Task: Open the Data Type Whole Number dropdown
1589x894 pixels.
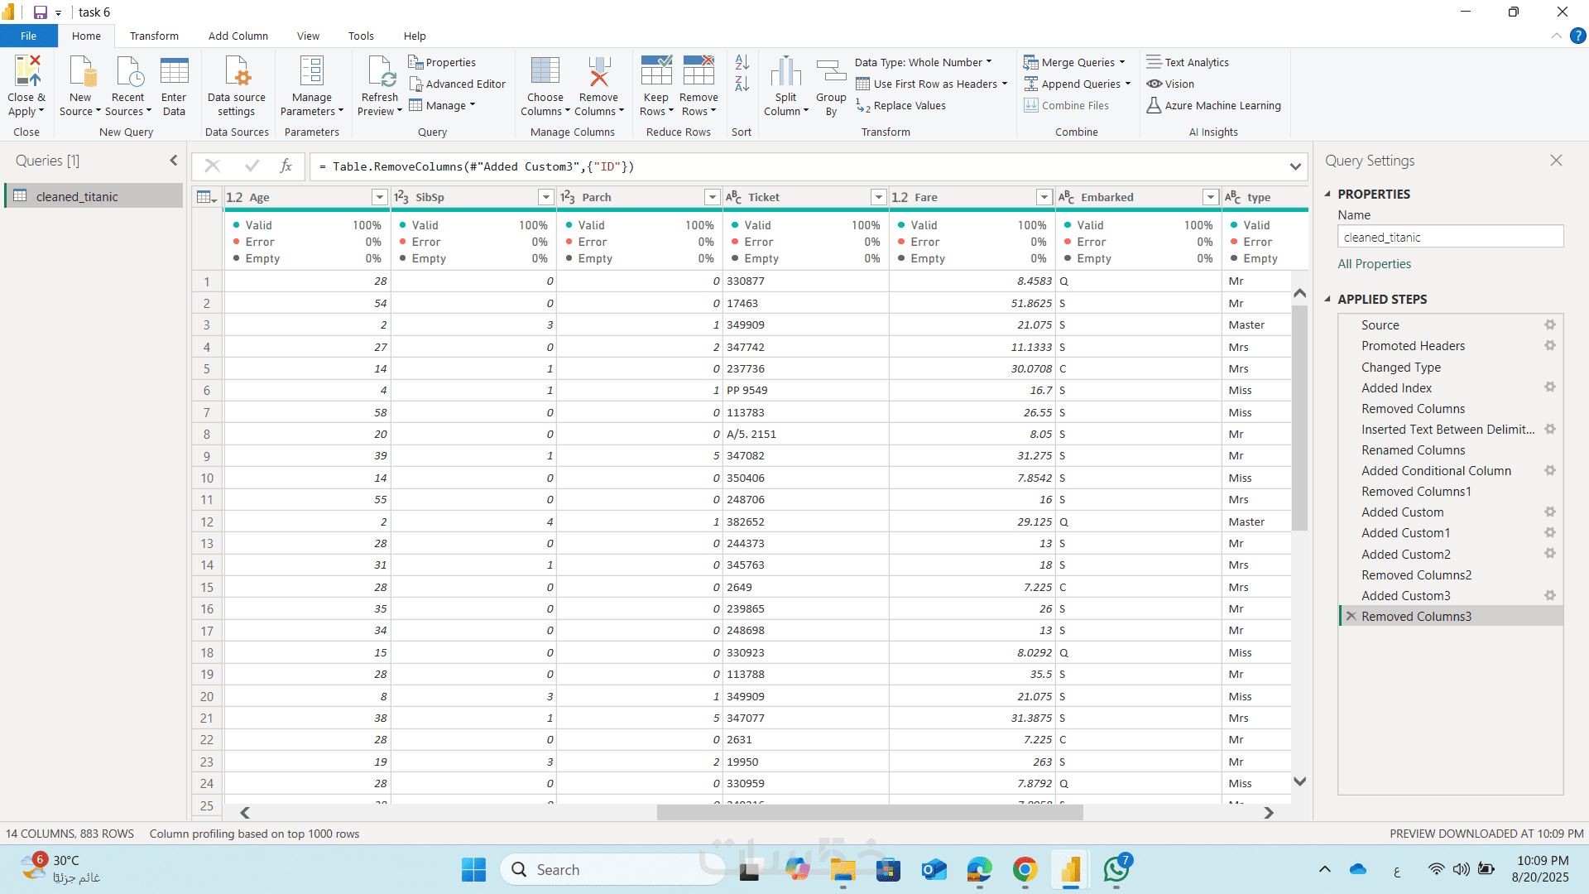Action: [x=923, y=62]
